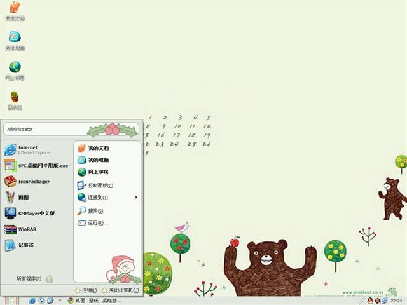Open 控制面板(C) control panel
This screenshot has width=407, height=305.
click(x=107, y=186)
